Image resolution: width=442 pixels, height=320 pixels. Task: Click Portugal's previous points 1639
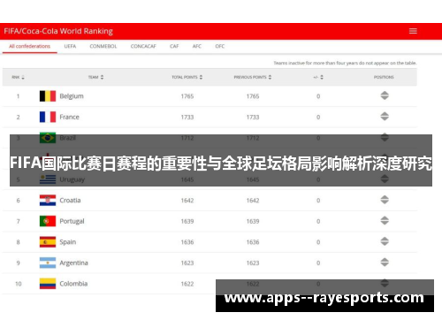(x=253, y=222)
